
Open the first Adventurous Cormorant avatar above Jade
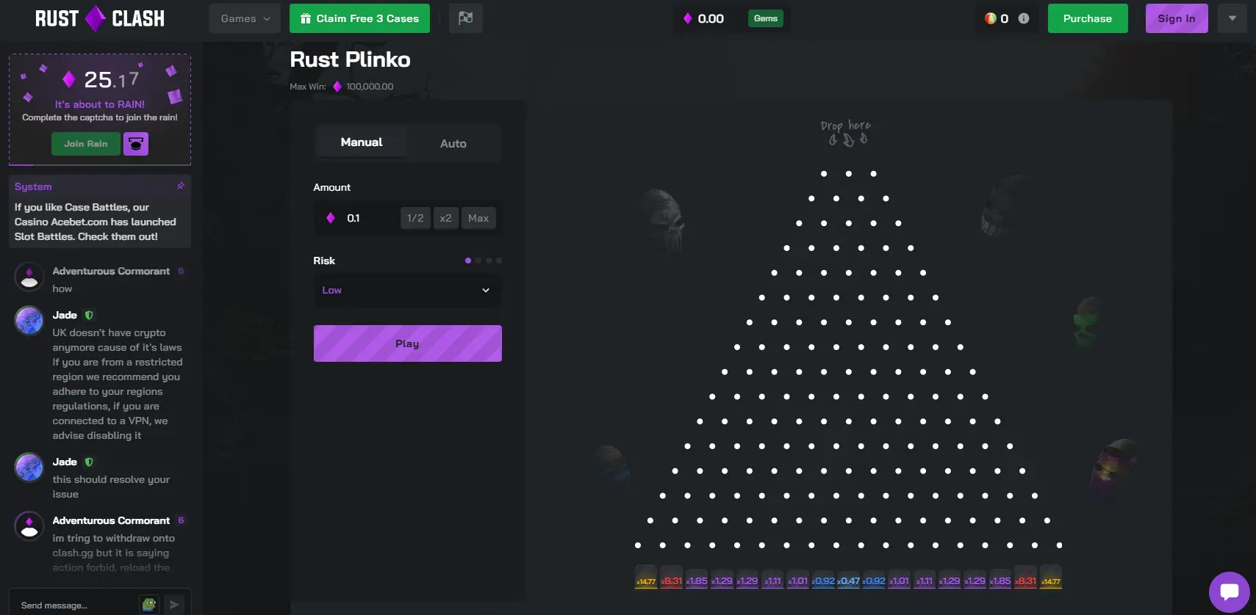click(x=29, y=277)
